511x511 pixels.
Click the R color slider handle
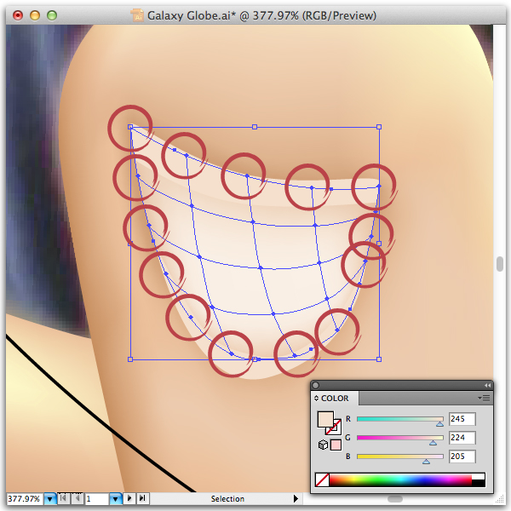(439, 424)
